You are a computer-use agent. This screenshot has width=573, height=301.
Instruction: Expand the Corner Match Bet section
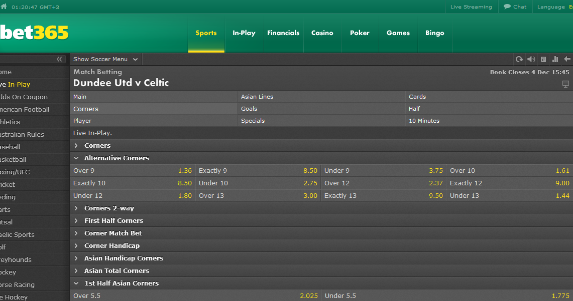click(x=321, y=233)
